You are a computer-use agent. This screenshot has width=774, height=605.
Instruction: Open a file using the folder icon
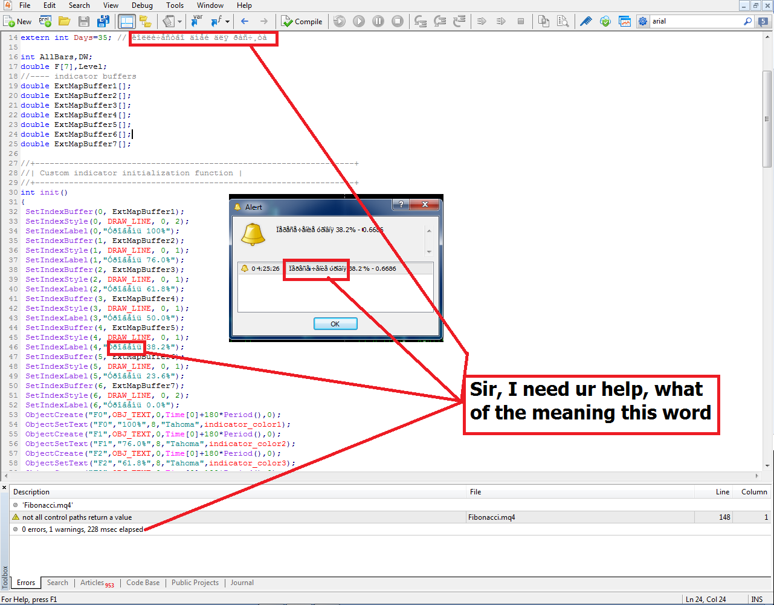64,21
